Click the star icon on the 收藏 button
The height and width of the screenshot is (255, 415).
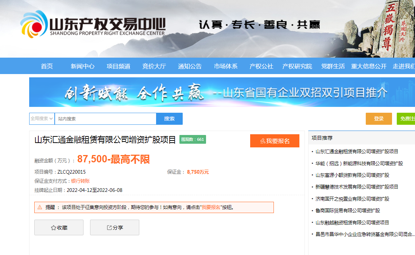pyautogui.click(x=54, y=228)
